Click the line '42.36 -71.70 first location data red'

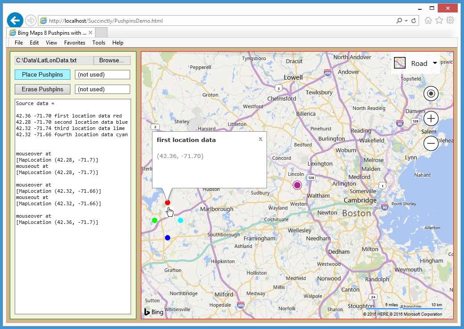(x=69, y=116)
